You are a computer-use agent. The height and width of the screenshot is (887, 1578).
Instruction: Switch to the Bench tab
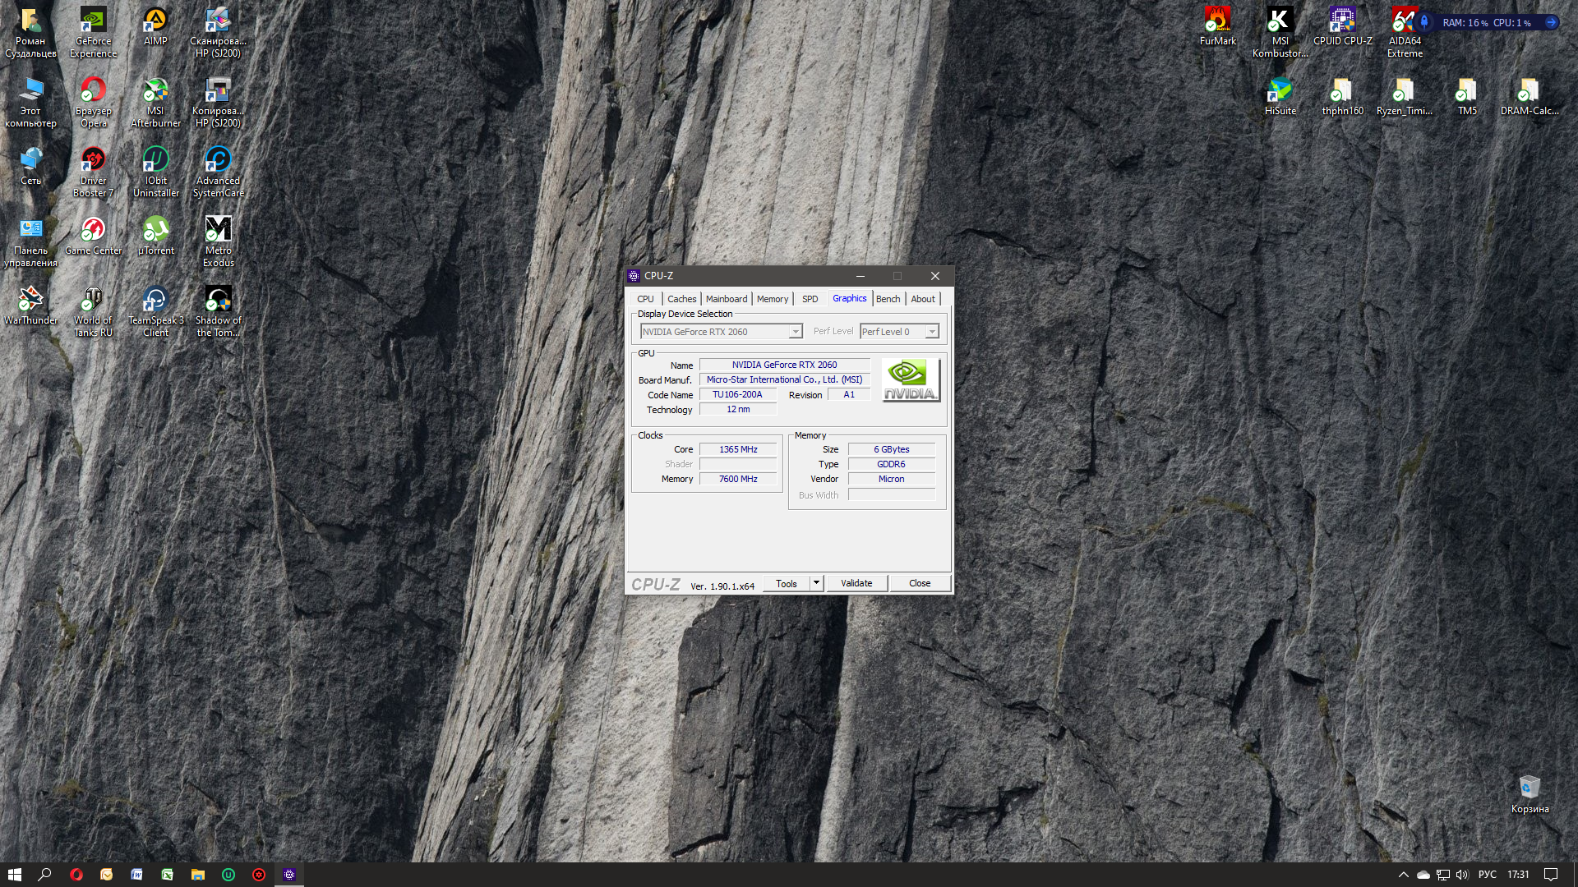tap(888, 299)
